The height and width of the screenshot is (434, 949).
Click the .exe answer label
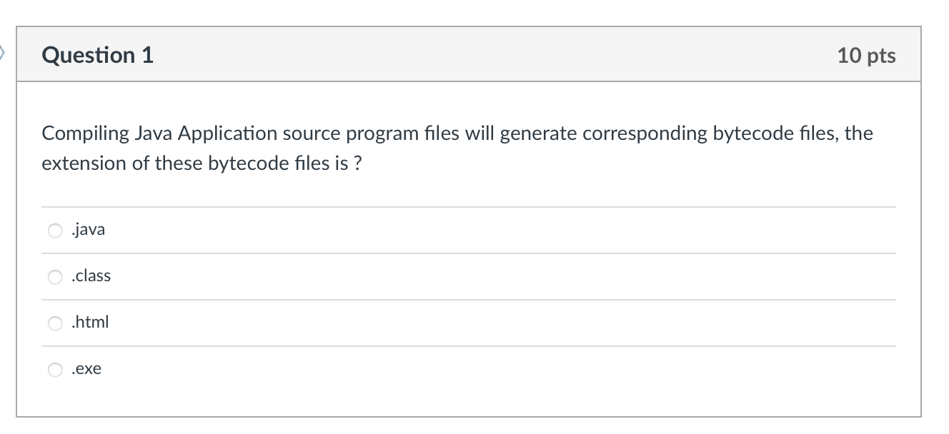[x=86, y=369]
